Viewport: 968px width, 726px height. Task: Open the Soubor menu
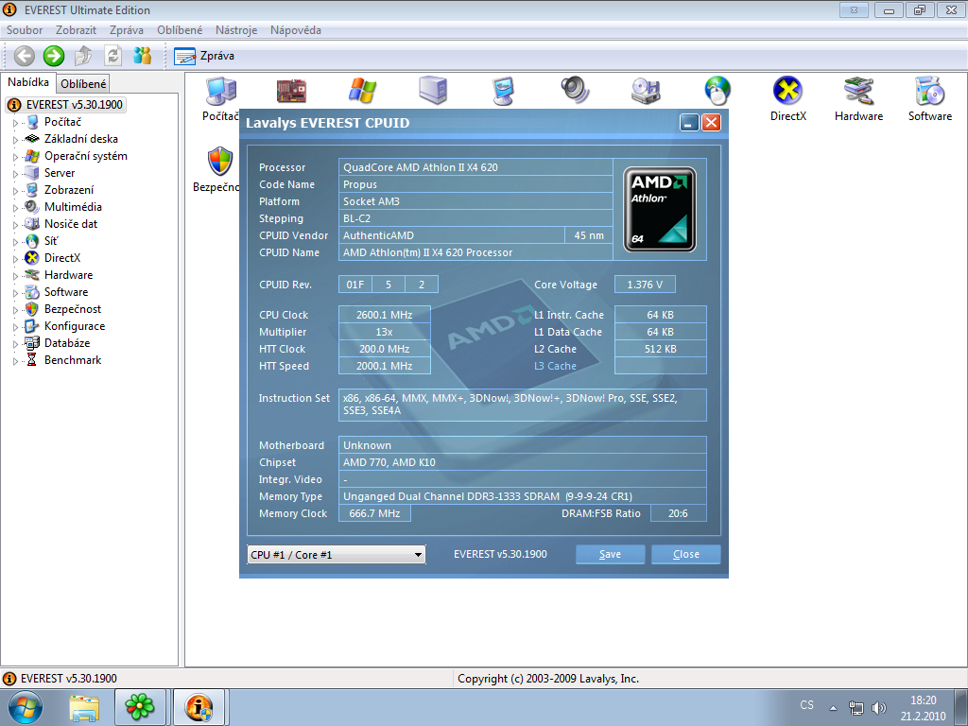25,30
